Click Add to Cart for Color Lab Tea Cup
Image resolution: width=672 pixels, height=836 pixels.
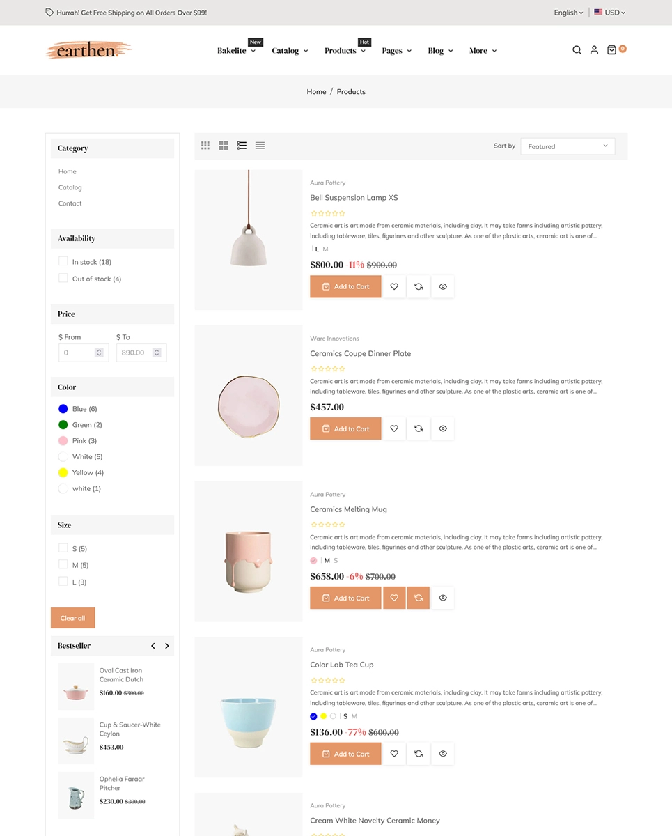click(345, 753)
